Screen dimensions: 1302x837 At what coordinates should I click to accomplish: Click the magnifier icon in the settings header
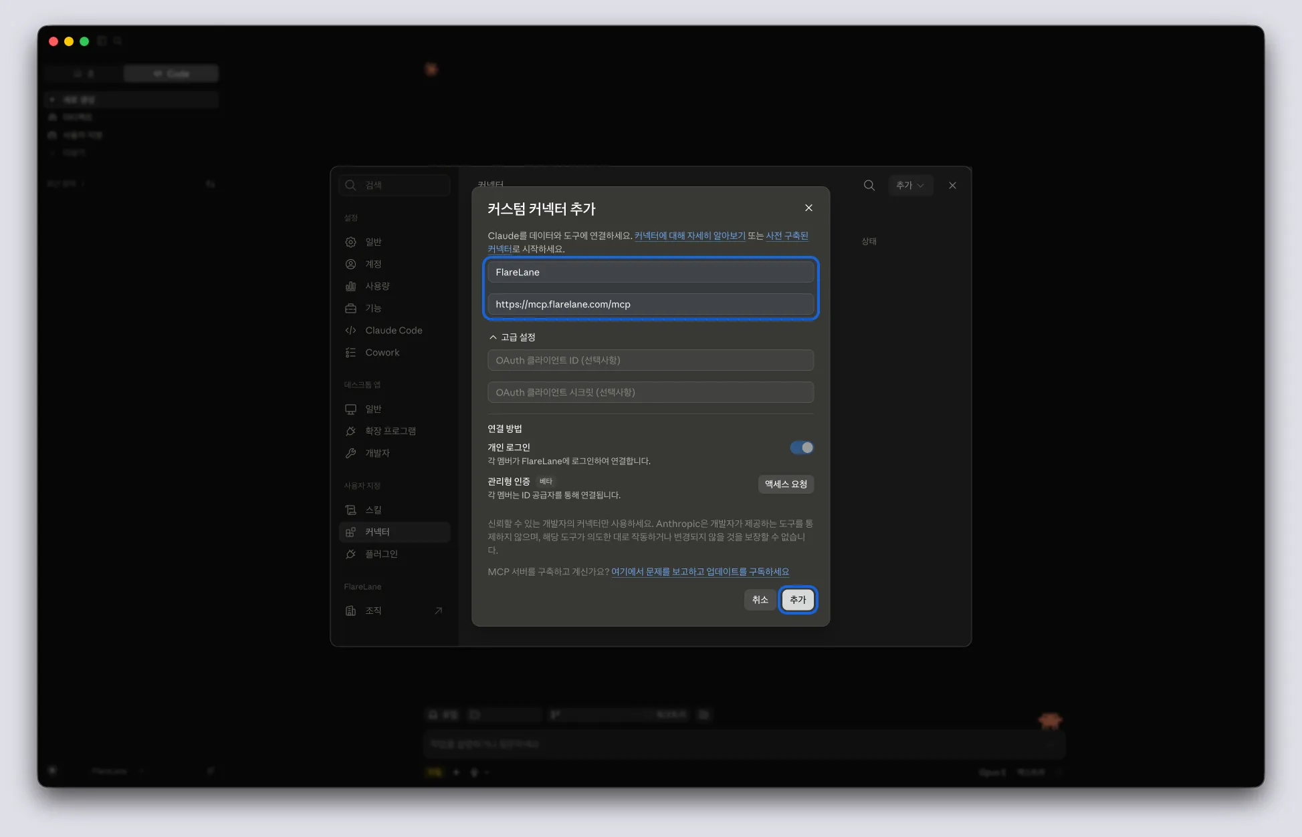(869, 185)
